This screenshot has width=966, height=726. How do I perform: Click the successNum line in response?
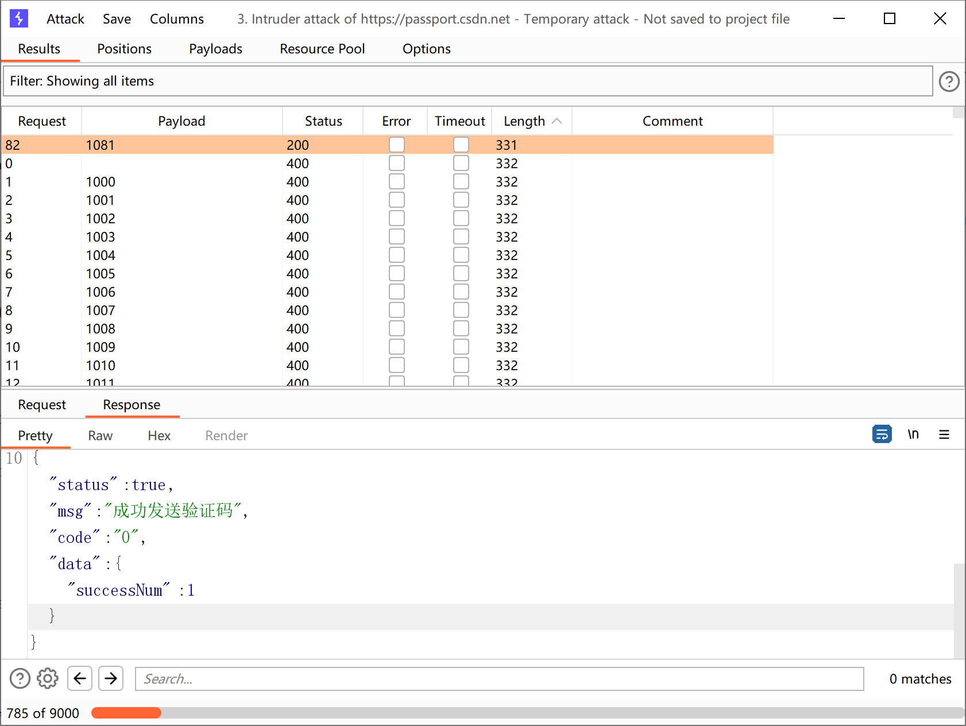(x=132, y=590)
